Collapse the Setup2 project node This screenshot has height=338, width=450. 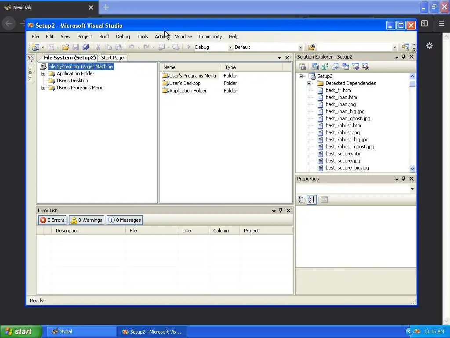[301, 76]
